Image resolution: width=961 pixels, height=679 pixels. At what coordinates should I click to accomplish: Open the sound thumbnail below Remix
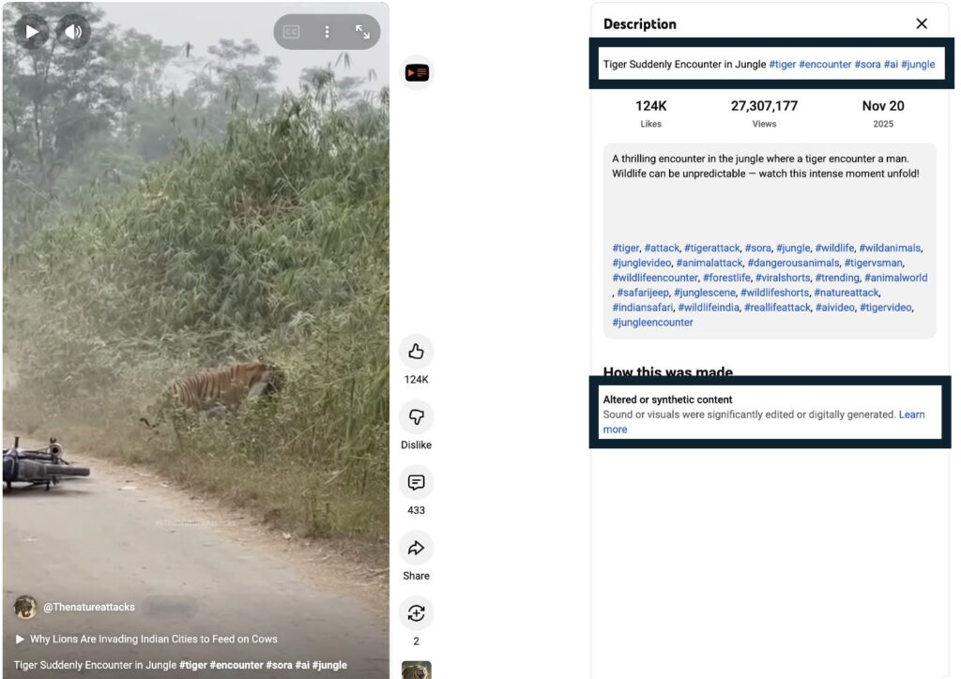click(x=416, y=670)
